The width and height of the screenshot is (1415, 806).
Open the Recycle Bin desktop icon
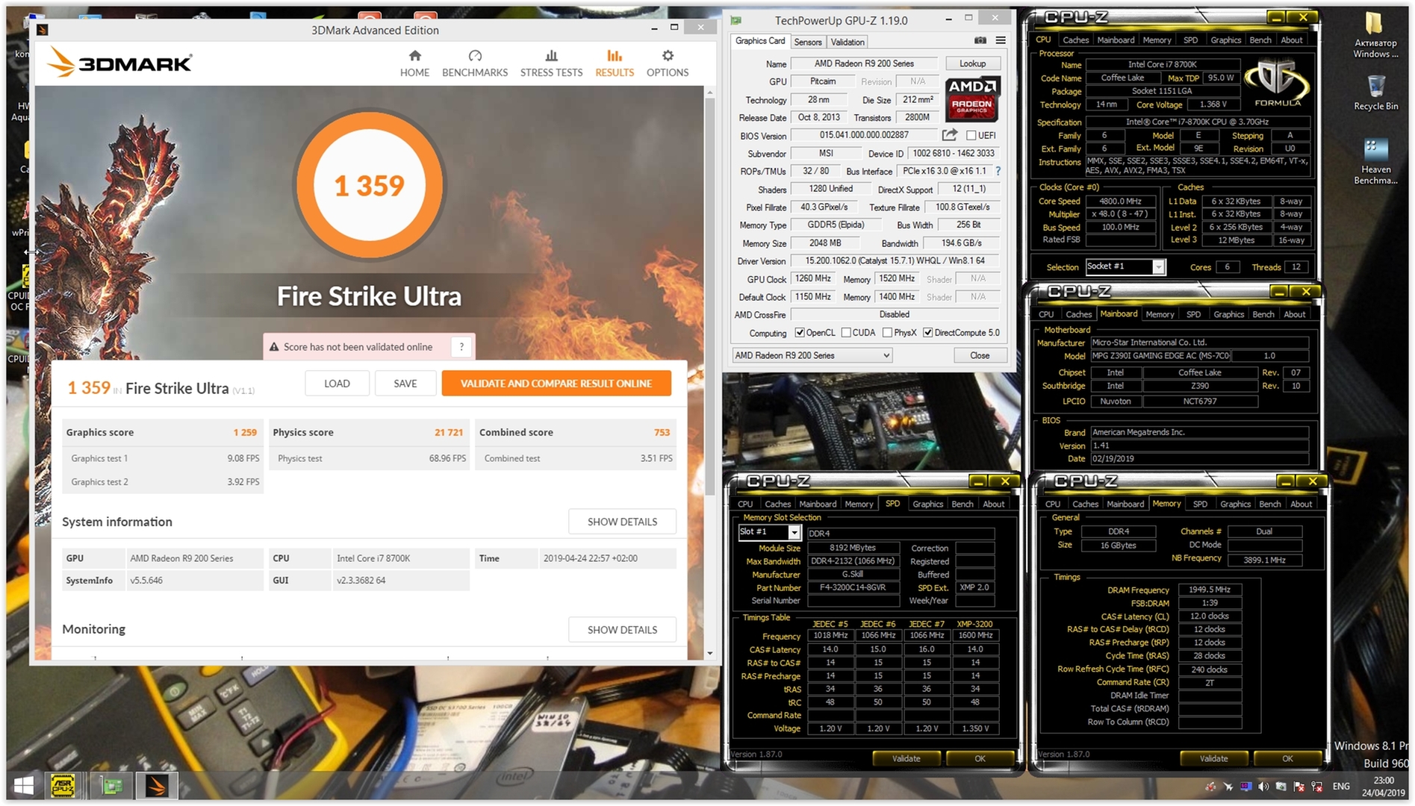click(1375, 93)
